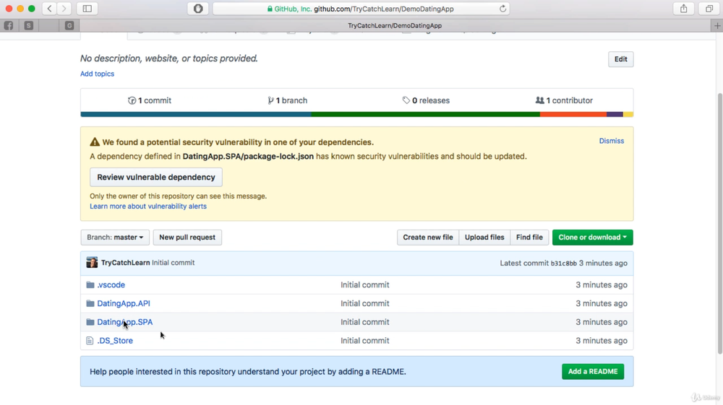Open the Facebook pinned tab
723x405 pixels.
(8, 26)
